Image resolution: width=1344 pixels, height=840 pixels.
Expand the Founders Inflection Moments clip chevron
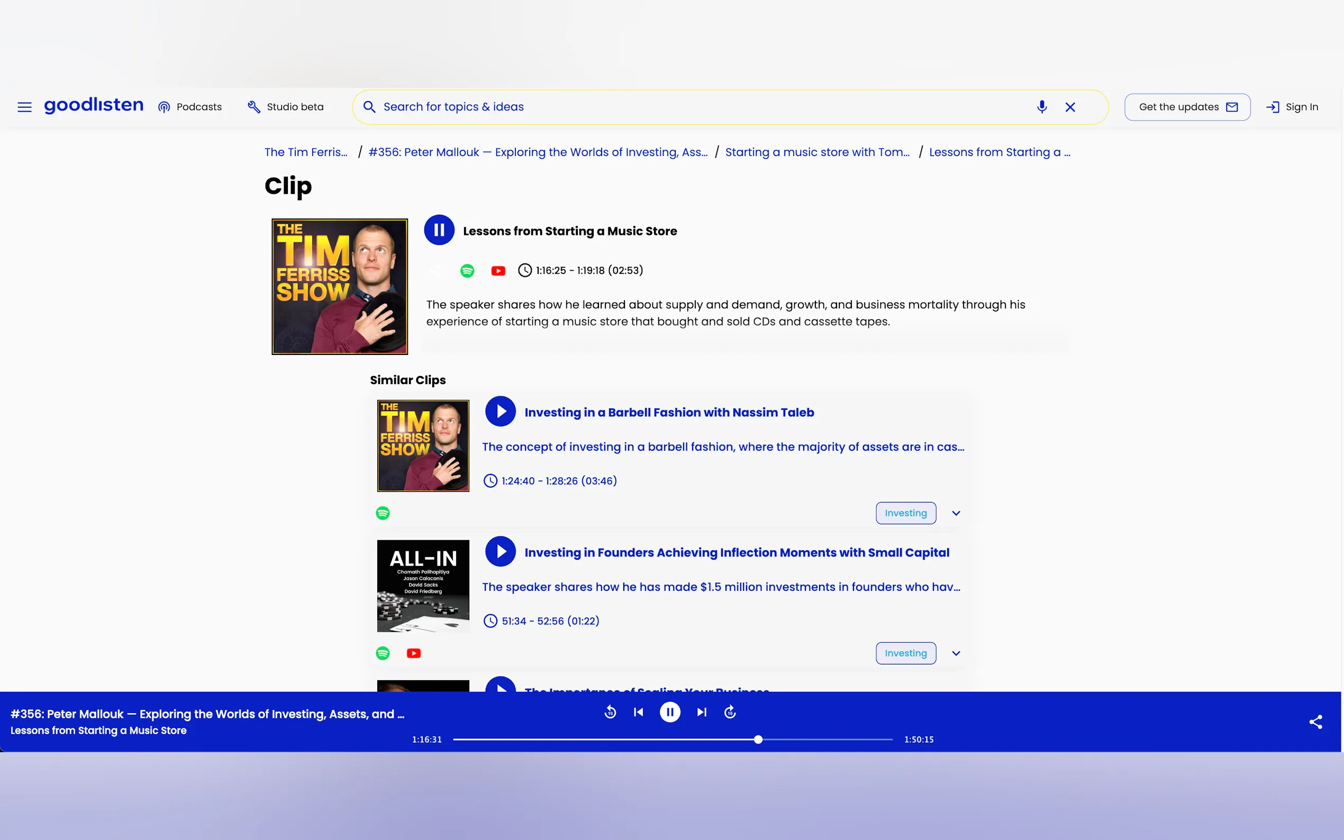(x=956, y=653)
